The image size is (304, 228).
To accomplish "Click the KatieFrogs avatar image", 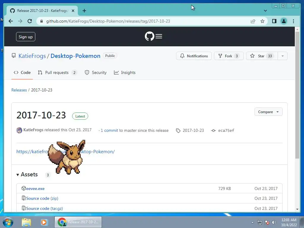I will [19, 130].
